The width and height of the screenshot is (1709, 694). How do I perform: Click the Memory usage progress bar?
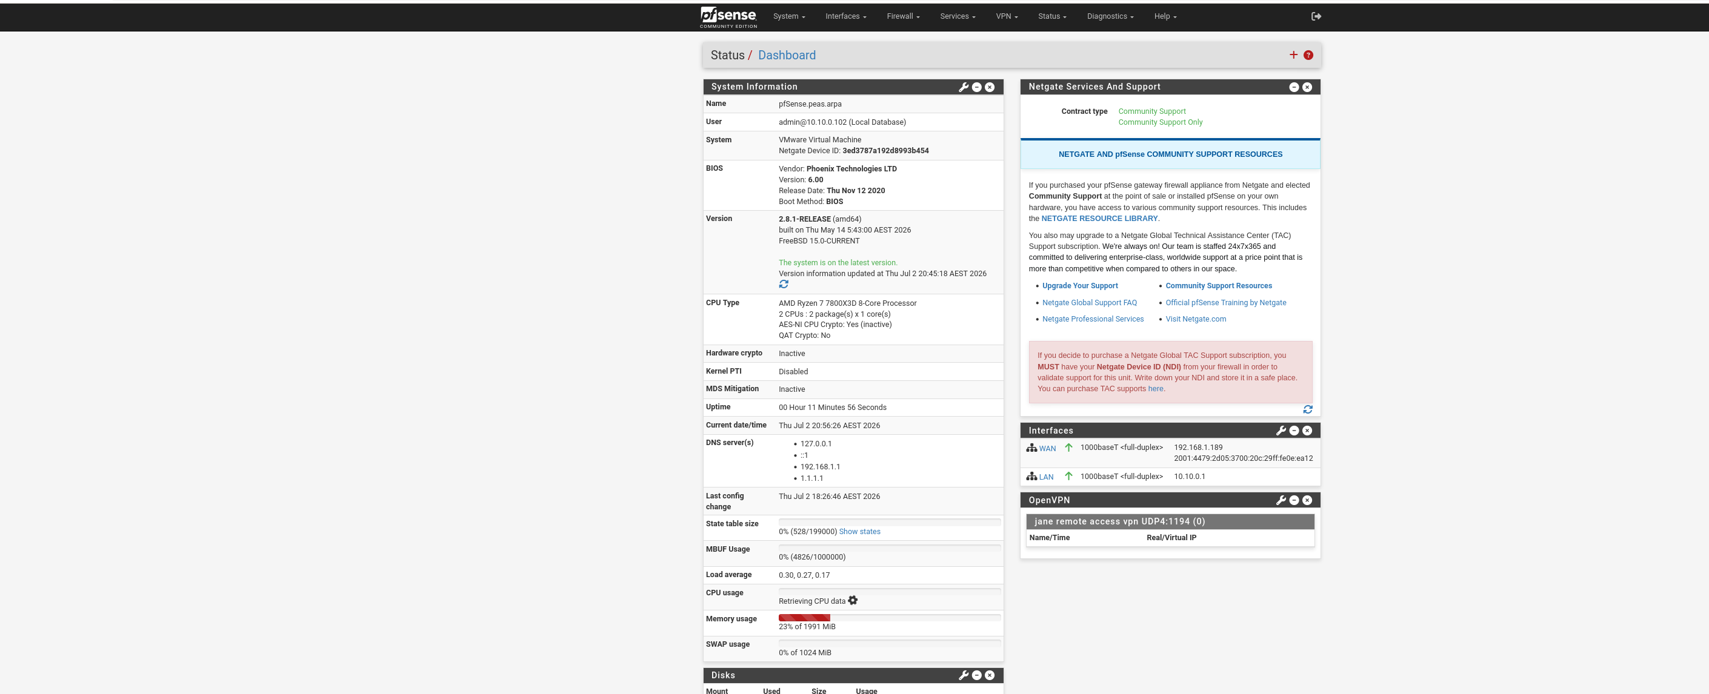click(x=889, y=618)
